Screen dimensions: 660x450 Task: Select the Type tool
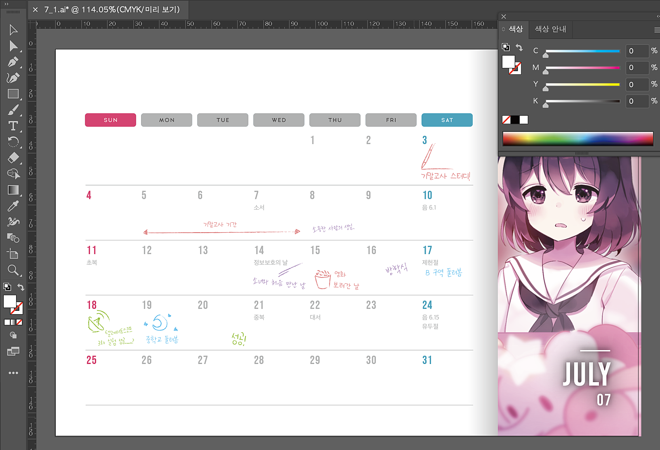pos(13,126)
